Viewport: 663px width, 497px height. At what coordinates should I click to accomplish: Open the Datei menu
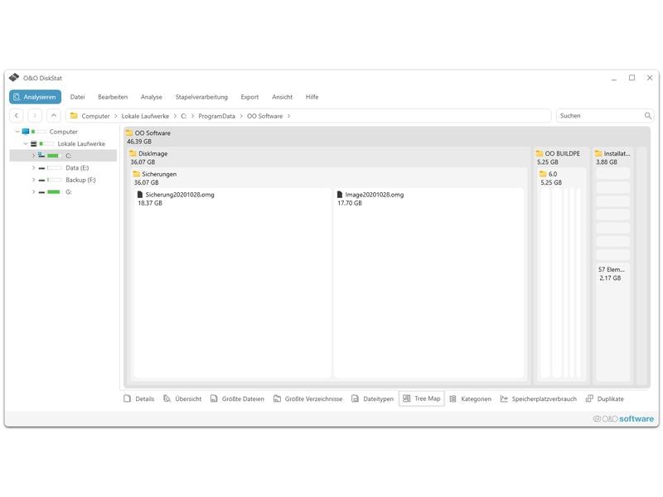coord(77,97)
